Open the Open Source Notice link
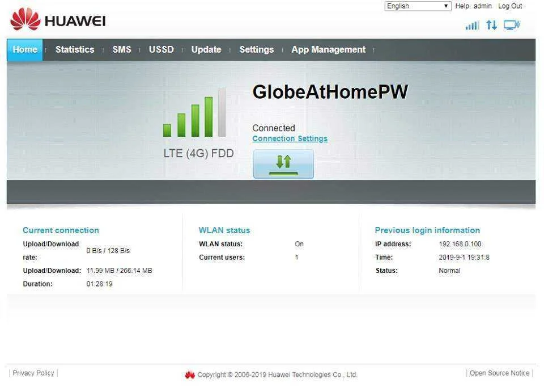Screen dimensions: 544x387 coord(500,373)
